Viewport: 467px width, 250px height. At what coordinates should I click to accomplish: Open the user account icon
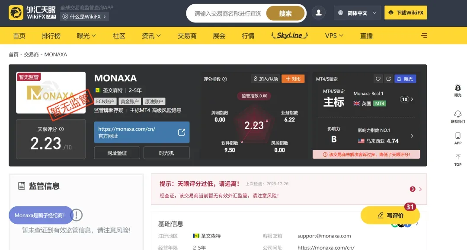pyautogui.click(x=318, y=13)
